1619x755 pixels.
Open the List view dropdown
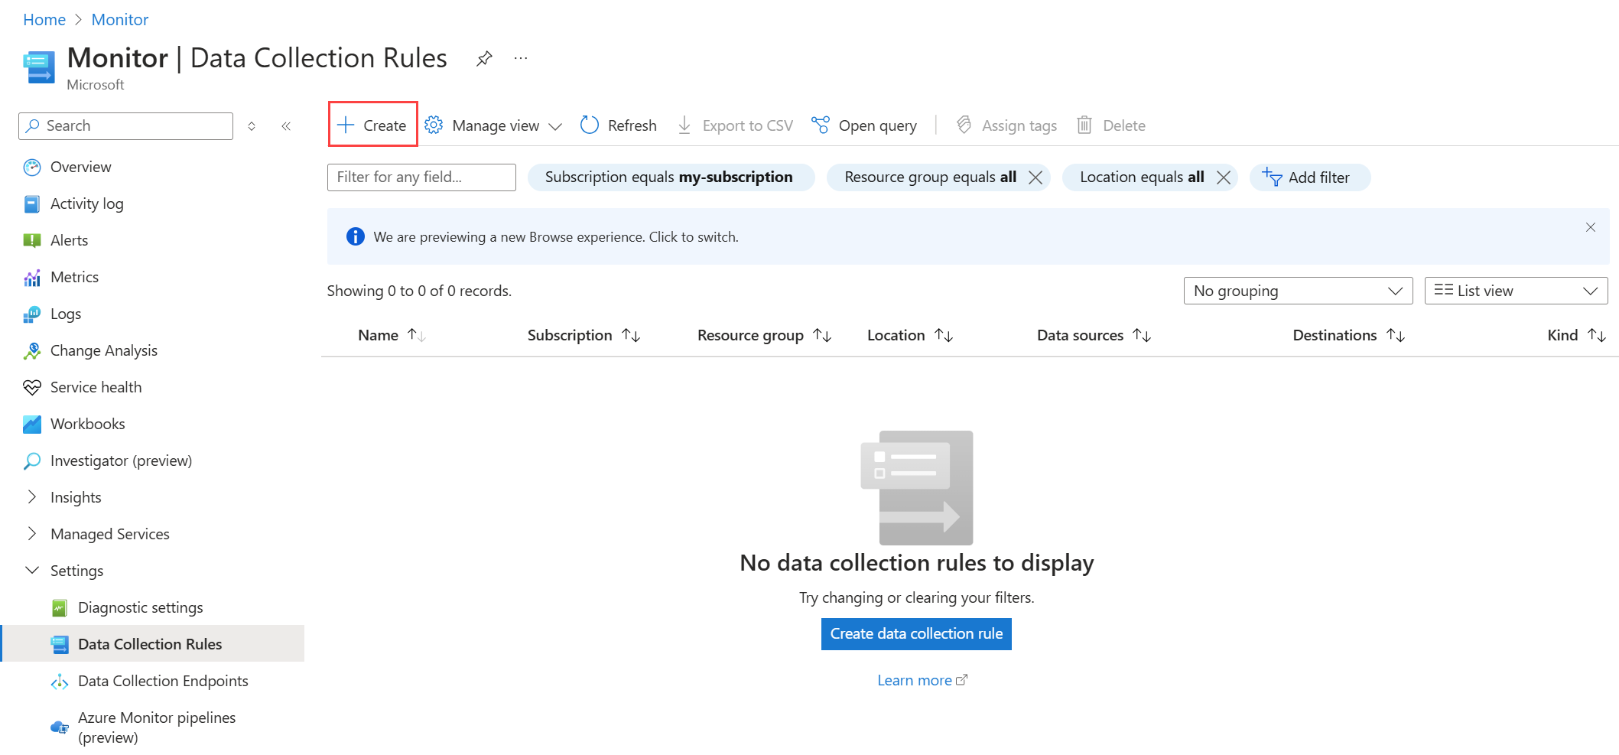[x=1515, y=291]
